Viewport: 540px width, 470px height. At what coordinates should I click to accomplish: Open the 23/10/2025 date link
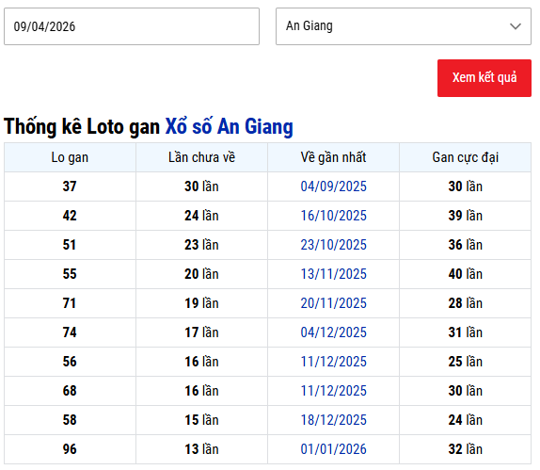pyautogui.click(x=333, y=245)
